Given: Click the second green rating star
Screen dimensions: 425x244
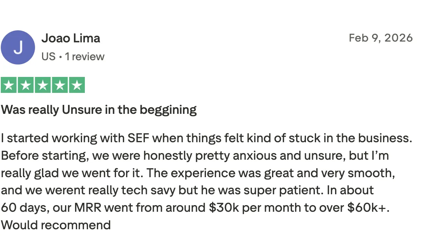Looking at the screenshot, I should point(26,85).
